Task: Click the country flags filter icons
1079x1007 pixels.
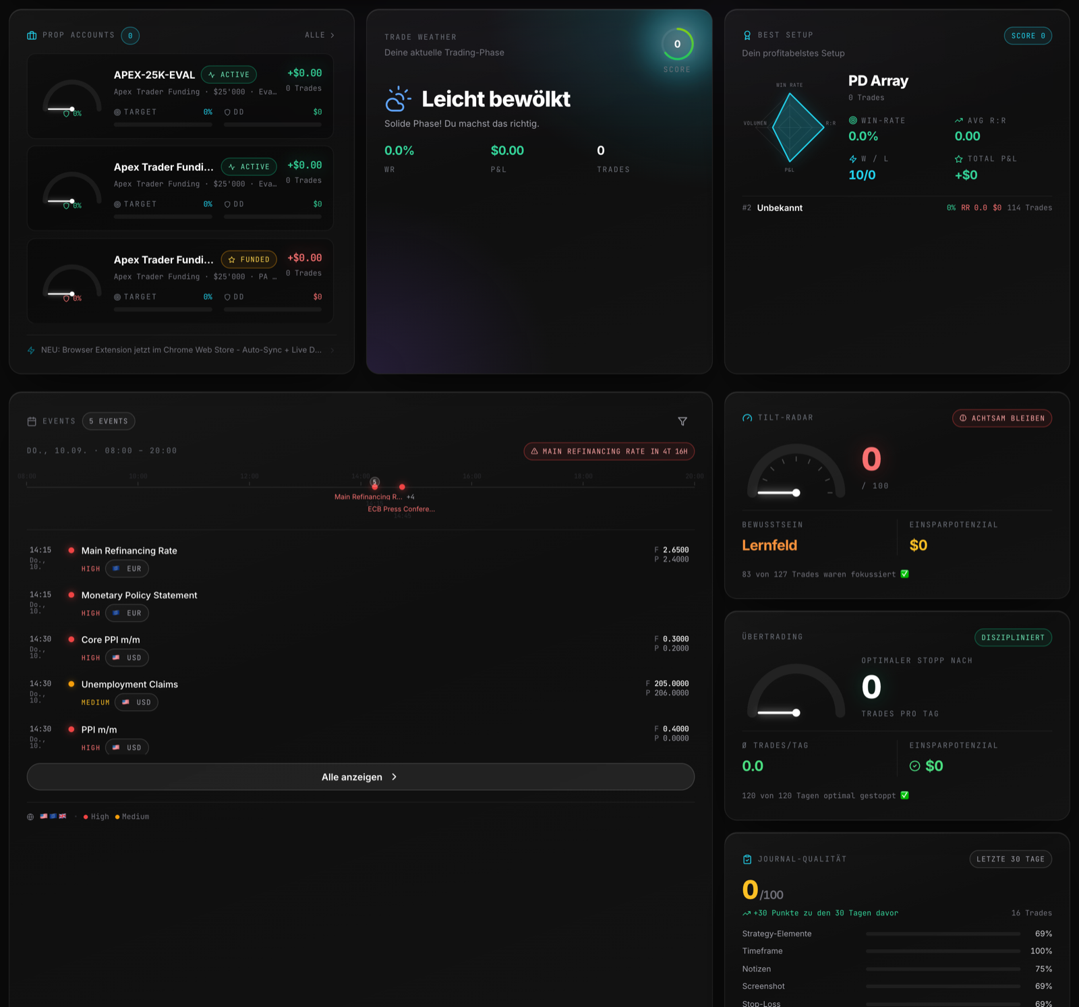Action: 53,817
